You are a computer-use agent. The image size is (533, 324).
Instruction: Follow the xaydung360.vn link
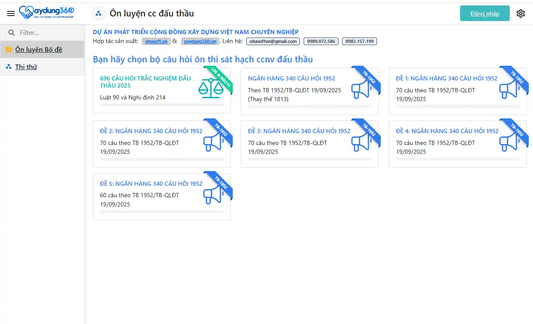[x=200, y=41]
